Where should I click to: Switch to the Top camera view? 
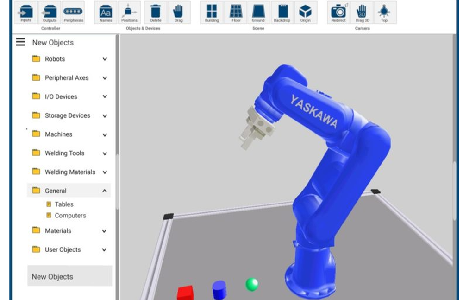tap(384, 13)
